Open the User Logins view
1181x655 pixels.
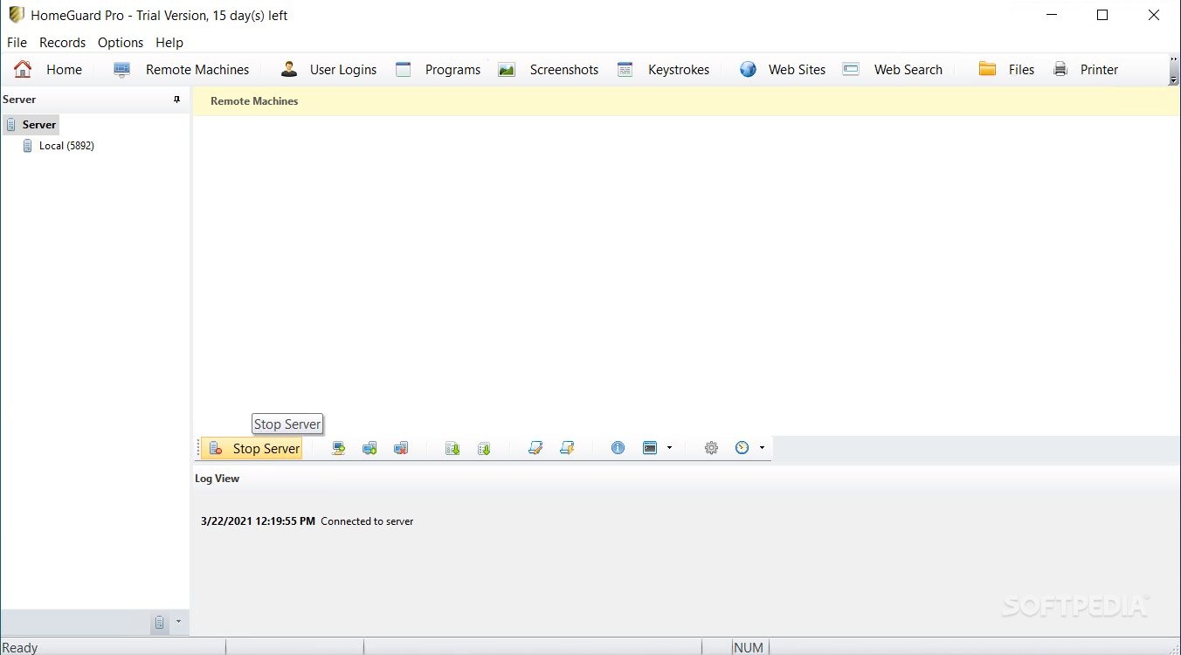click(328, 69)
